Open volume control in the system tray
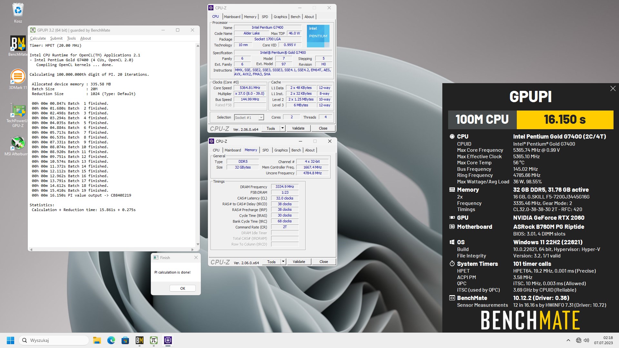Screen dimensions: 619x348 pos(586,340)
